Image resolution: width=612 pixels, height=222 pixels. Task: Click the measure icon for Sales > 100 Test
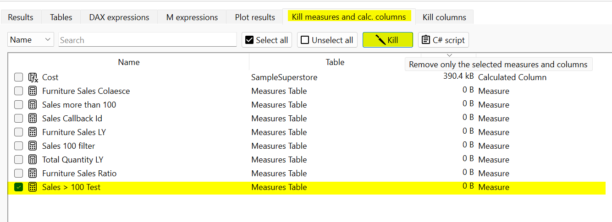33,187
